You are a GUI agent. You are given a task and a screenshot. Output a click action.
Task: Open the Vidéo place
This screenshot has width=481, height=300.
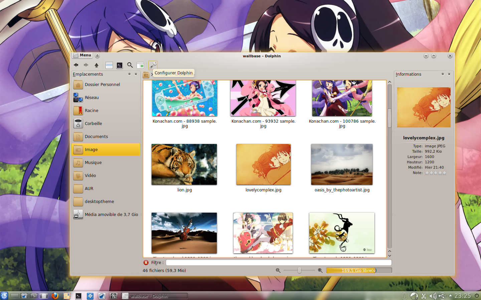[x=106, y=175]
